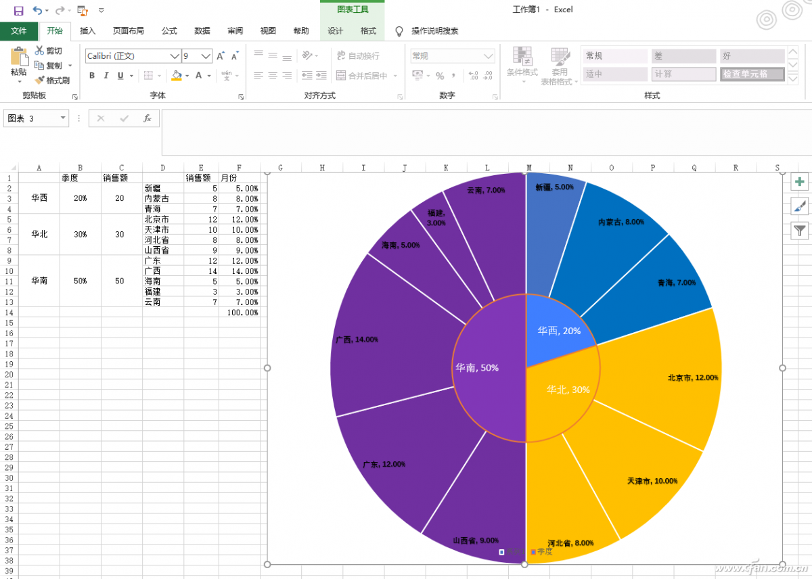The width and height of the screenshot is (812, 579).
Task: Apply the 好 (Good) cell style
Action: (752, 56)
